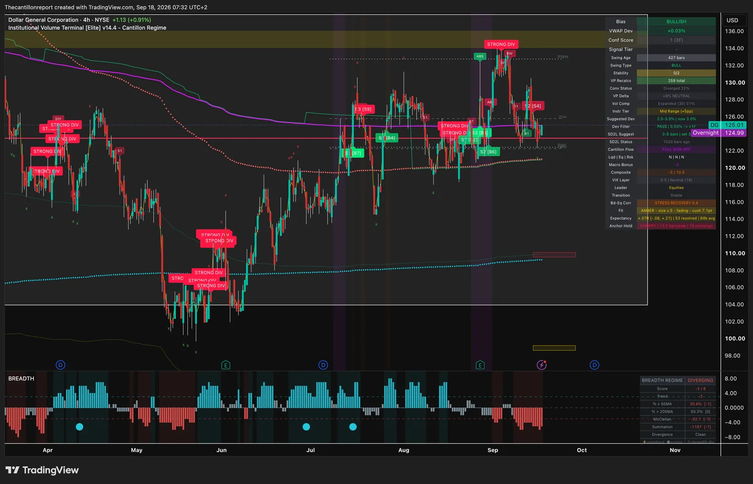Click the Dollar General Corporation chart title

pyautogui.click(x=43, y=20)
